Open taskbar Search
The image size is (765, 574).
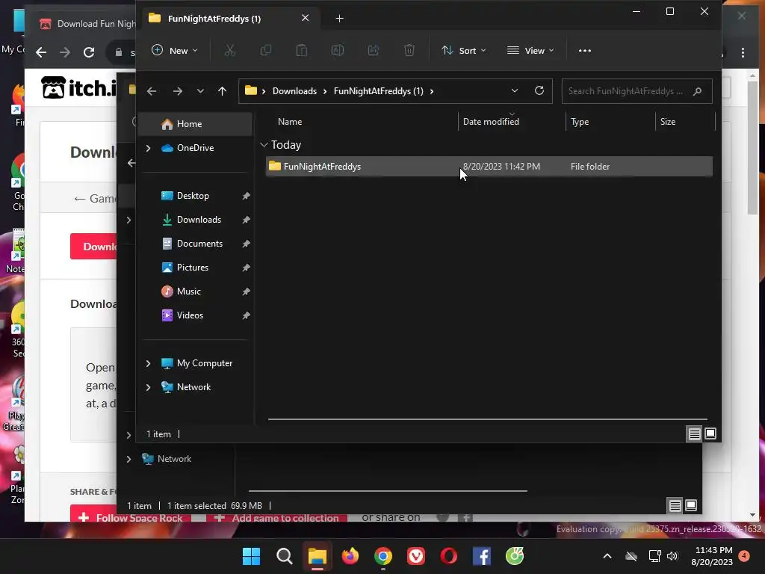tap(284, 556)
